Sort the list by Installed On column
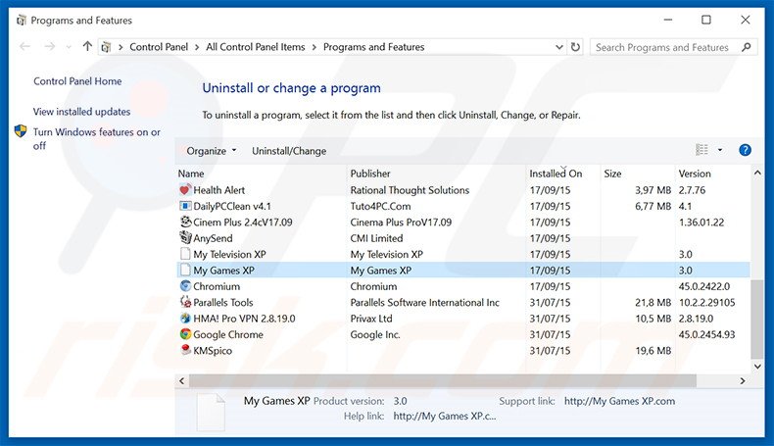The width and height of the screenshot is (774, 446). coord(556,173)
